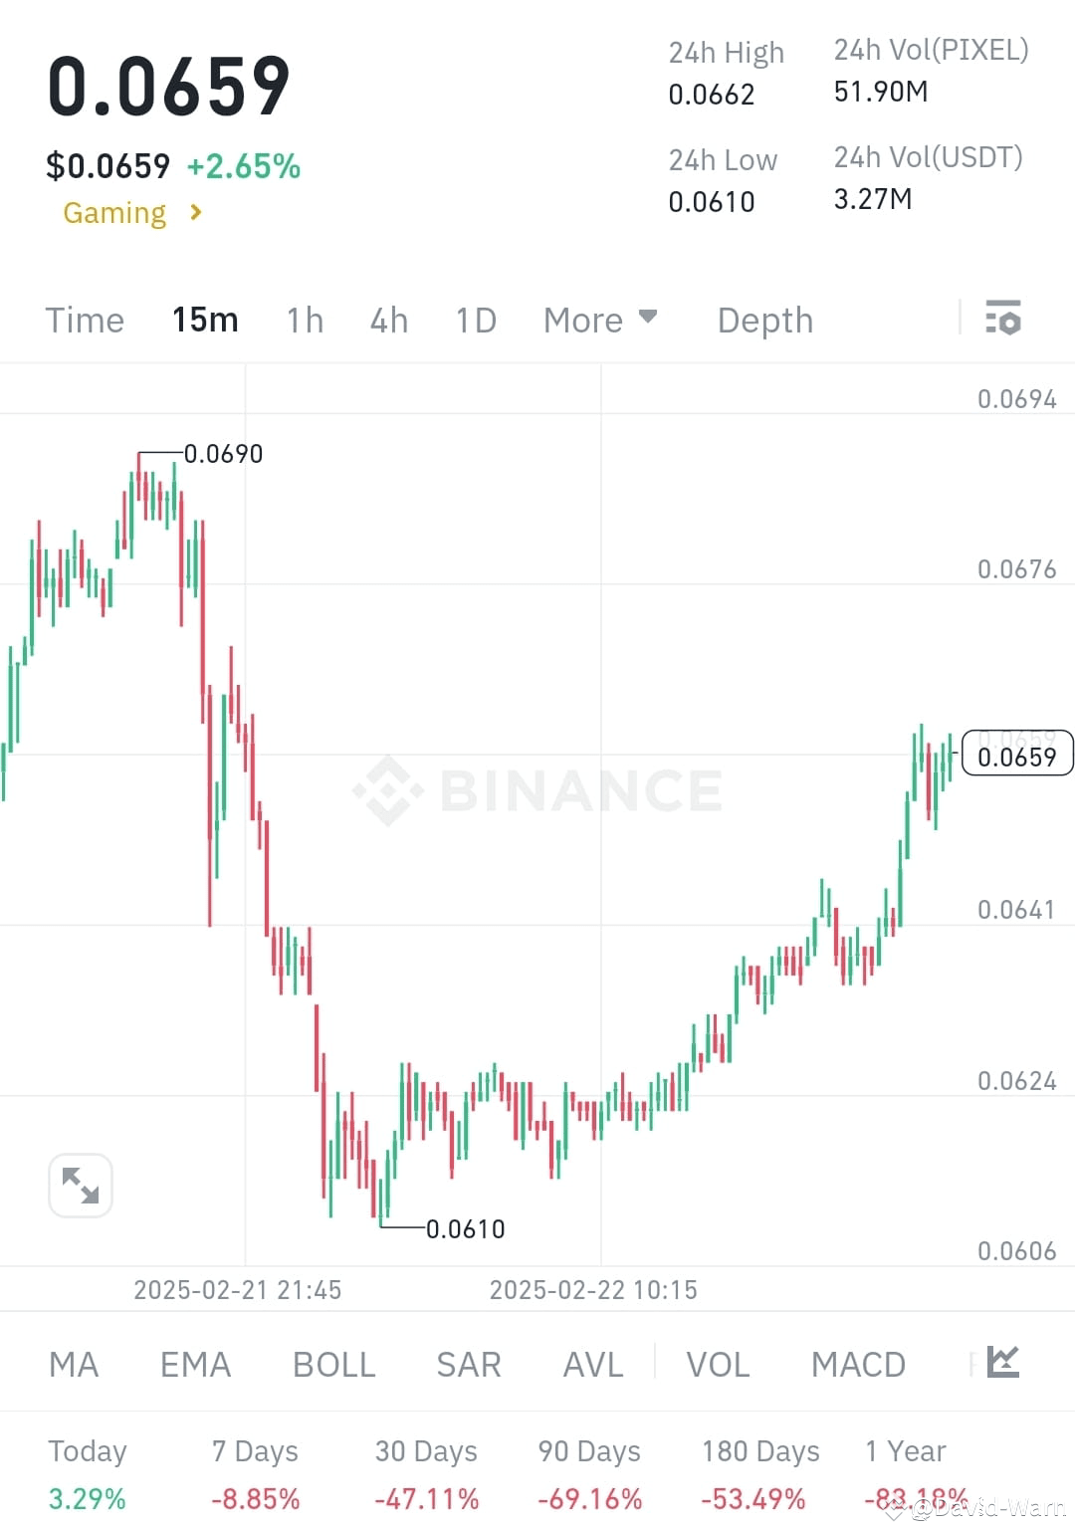Image resolution: width=1075 pixels, height=1530 pixels.
Task: Enable the MA indicator
Action: coord(73,1365)
